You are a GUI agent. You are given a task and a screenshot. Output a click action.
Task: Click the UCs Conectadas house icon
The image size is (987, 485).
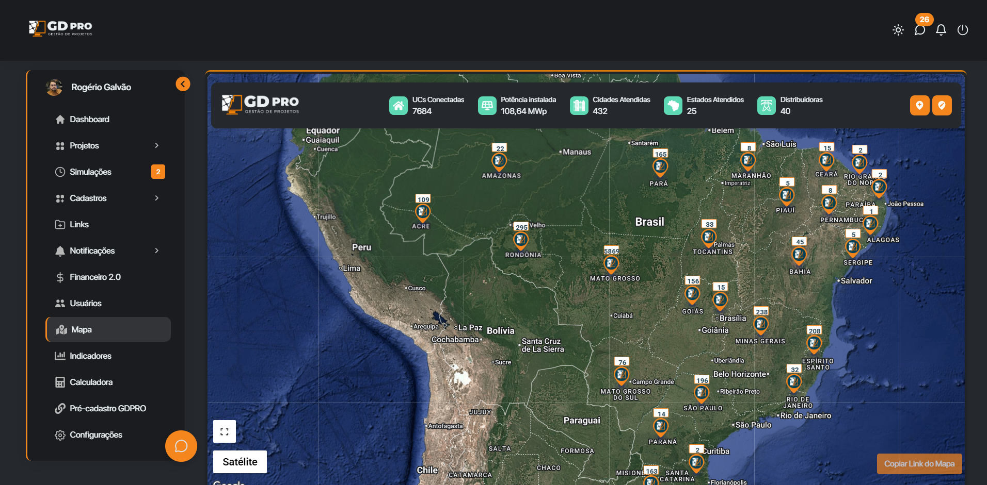(399, 106)
